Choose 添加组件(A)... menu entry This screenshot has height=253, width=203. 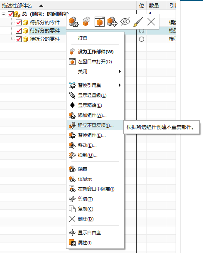coord(95,115)
